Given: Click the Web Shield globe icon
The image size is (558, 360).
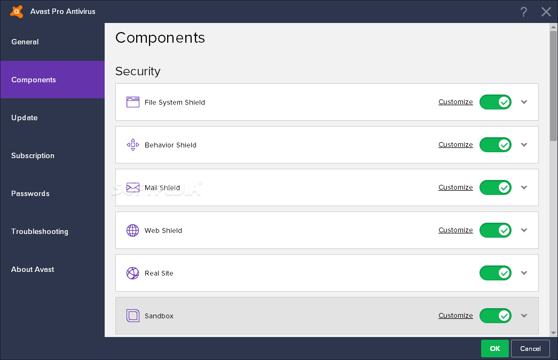Looking at the screenshot, I should pyautogui.click(x=133, y=230).
